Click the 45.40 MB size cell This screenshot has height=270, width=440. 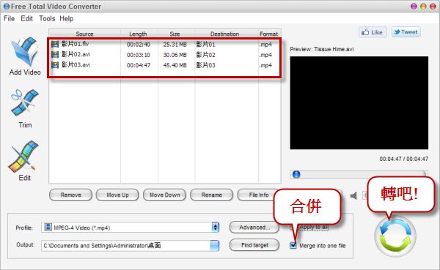pos(175,65)
